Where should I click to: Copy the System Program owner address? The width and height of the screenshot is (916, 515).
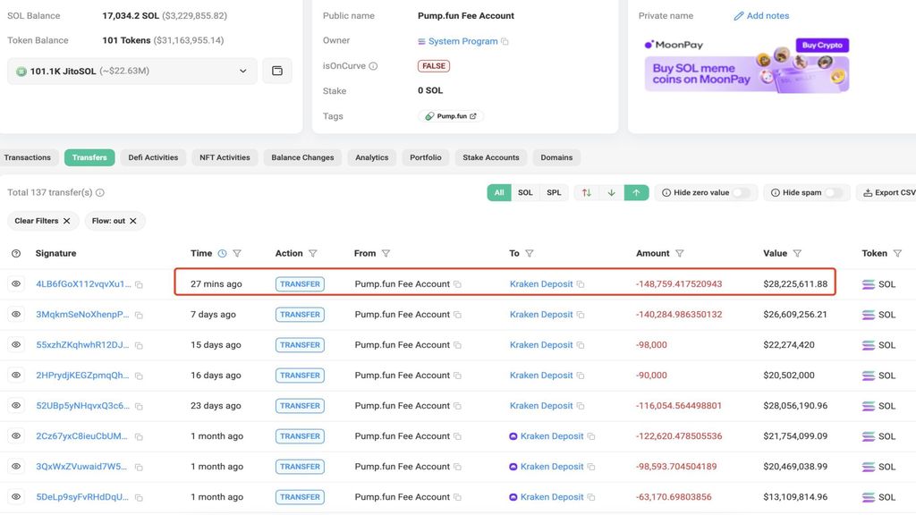click(505, 41)
